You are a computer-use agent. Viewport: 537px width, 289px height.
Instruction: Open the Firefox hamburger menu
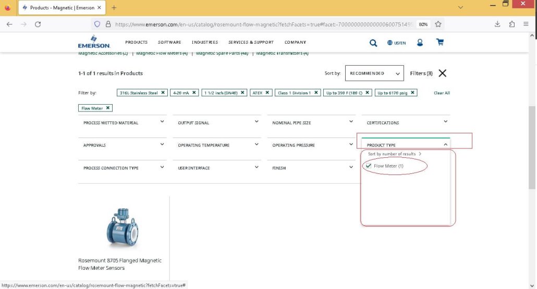[526, 24]
